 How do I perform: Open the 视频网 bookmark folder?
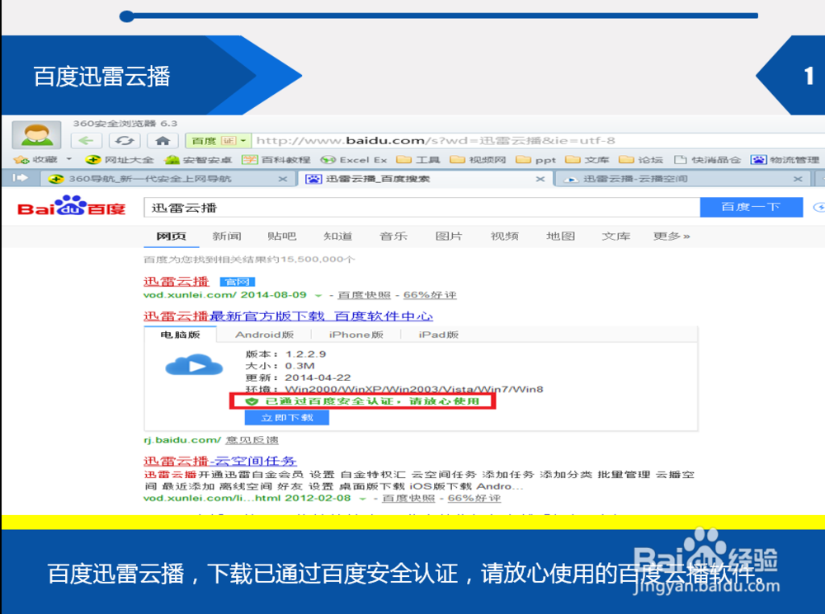pyautogui.click(x=478, y=159)
